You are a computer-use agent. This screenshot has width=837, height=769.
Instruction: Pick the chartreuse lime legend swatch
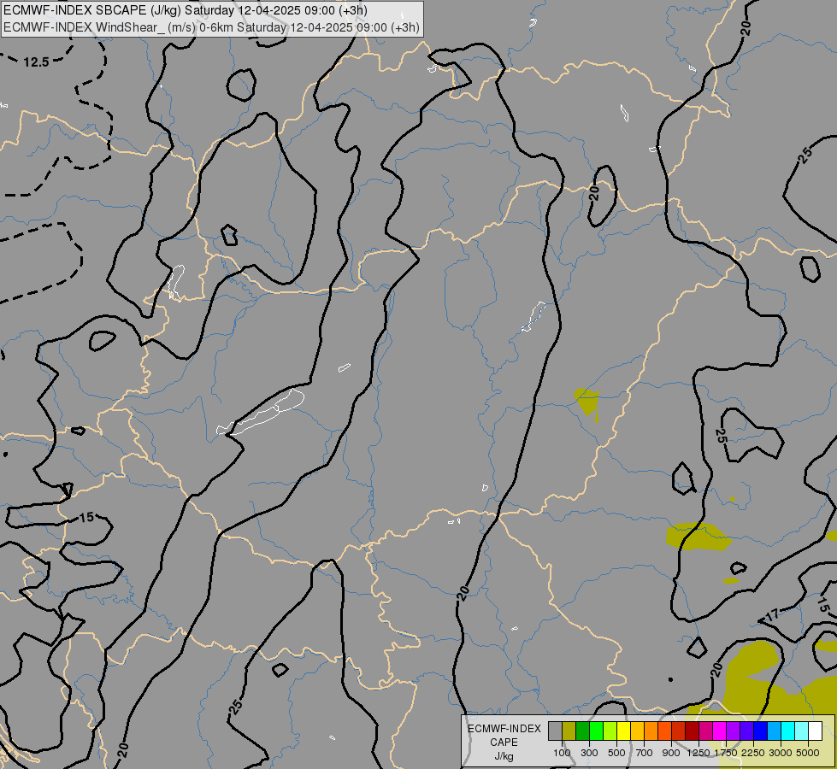point(610,731)
